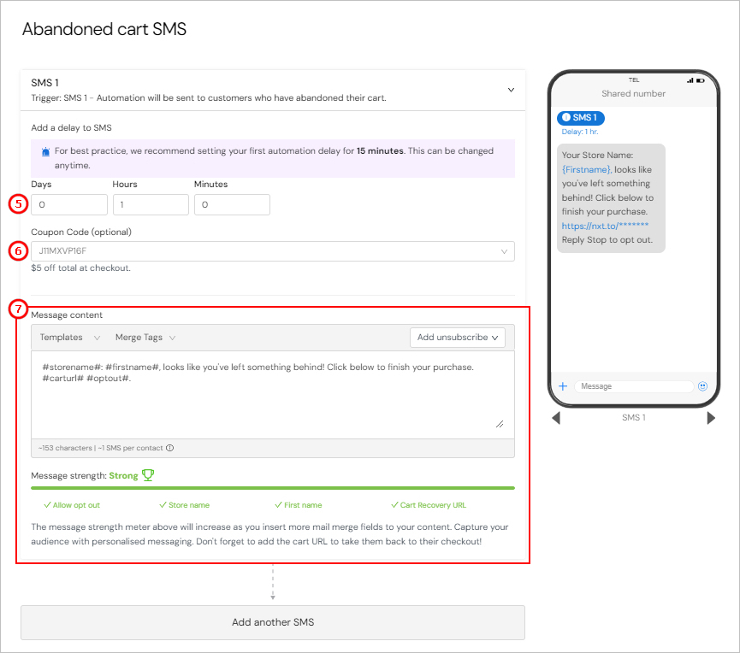
Task: Click the Trigger: SMS 1 description text
Action: (x=209, y=97)
